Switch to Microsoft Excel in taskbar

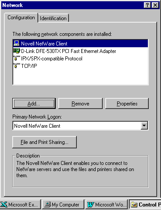point(20,204)
